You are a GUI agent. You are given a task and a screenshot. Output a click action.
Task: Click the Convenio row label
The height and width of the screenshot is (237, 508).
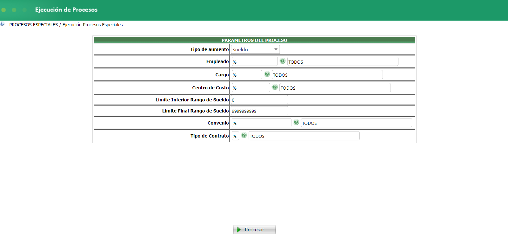point(218,123)
